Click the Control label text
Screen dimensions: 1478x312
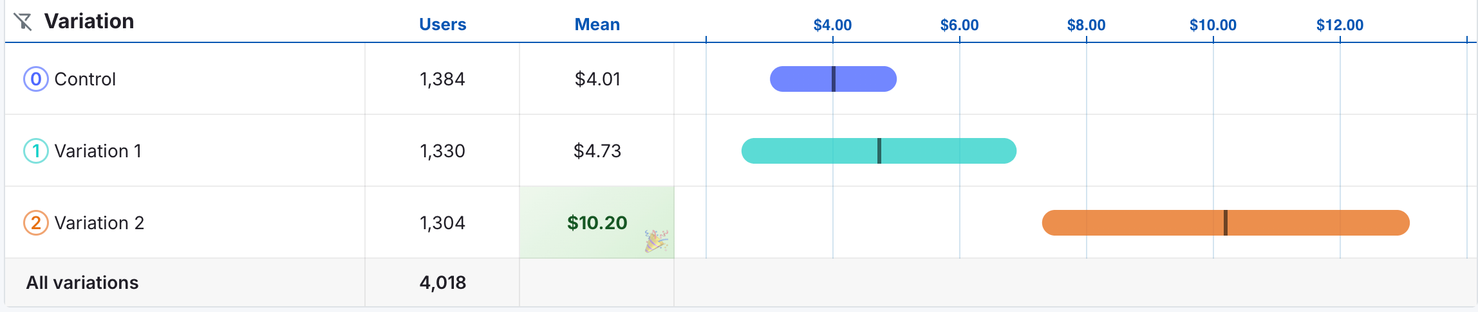click(x=85, y=79)
